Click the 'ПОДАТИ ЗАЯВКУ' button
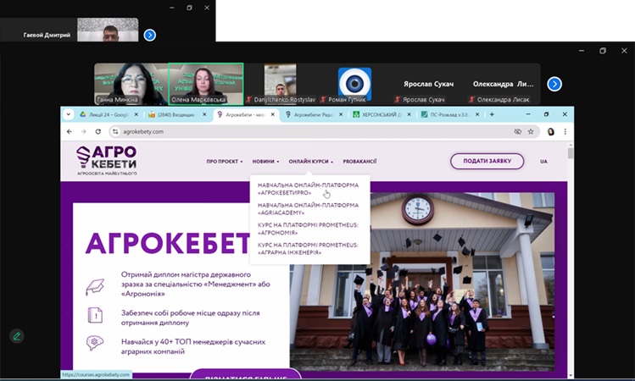 click(x=487, y=161)
